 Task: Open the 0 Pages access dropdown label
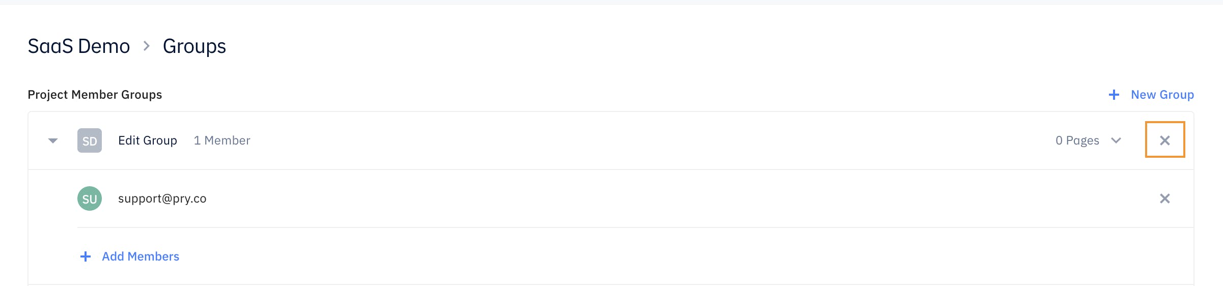[x=1077, y=140]
